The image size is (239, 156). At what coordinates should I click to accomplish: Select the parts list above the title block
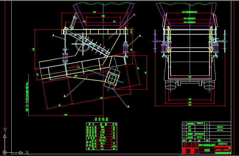coord(206,131)
